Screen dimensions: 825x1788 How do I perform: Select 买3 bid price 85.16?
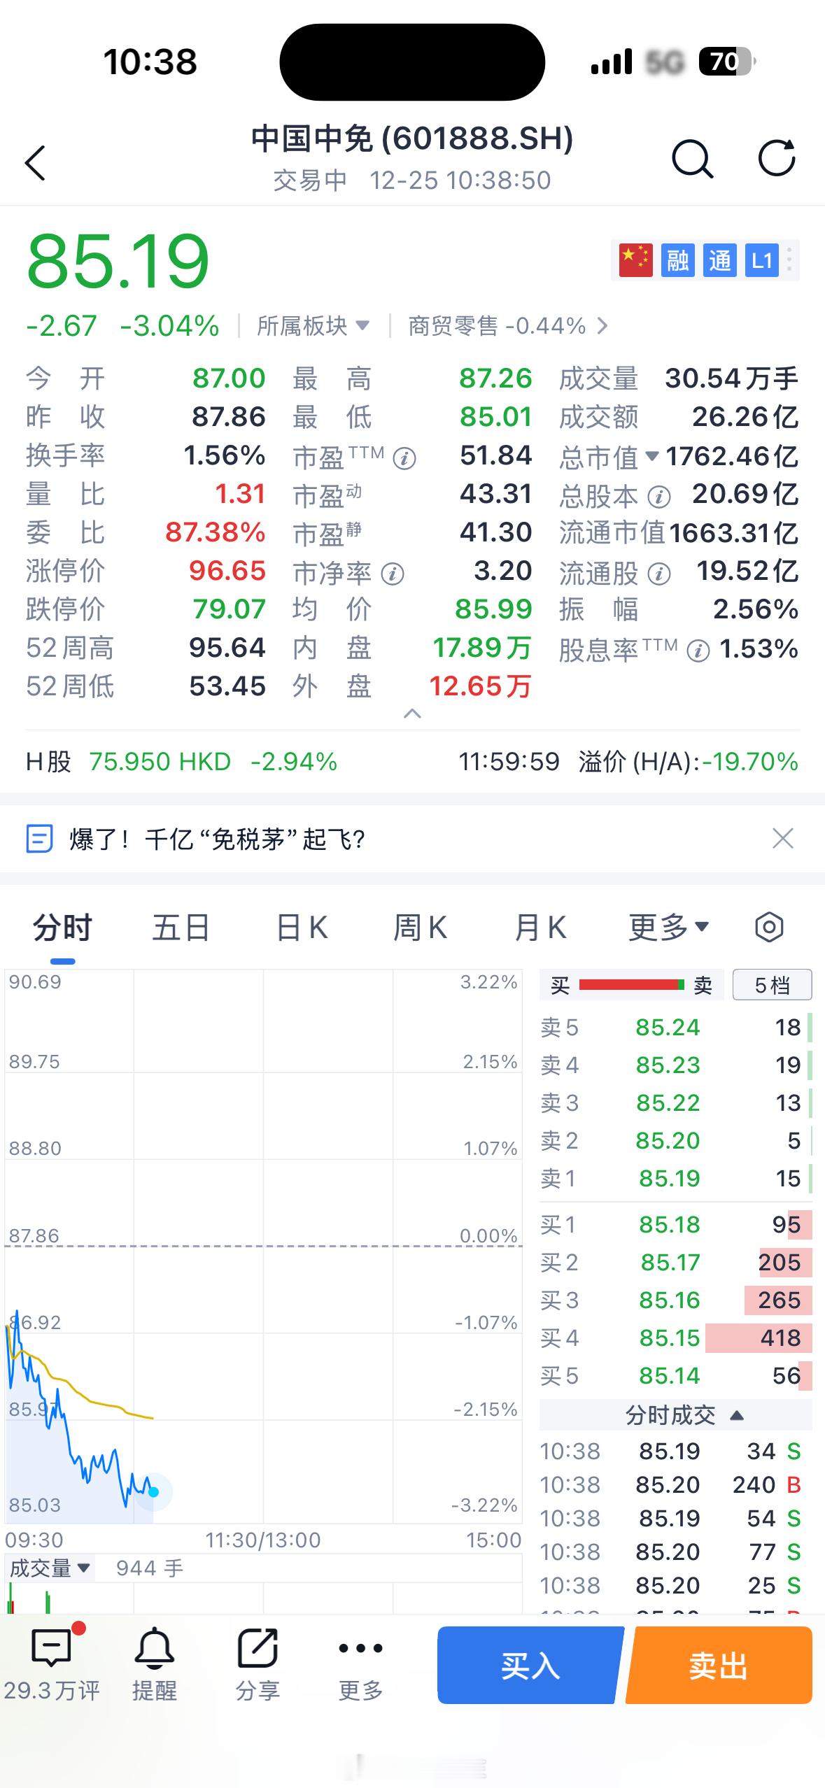675,1300
